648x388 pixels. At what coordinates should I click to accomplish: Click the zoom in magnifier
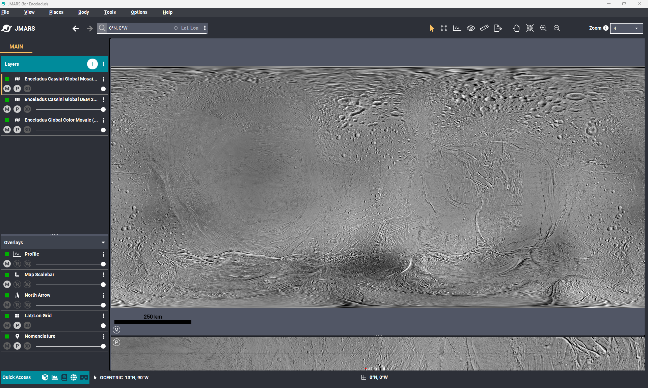(x=543, y=28)
